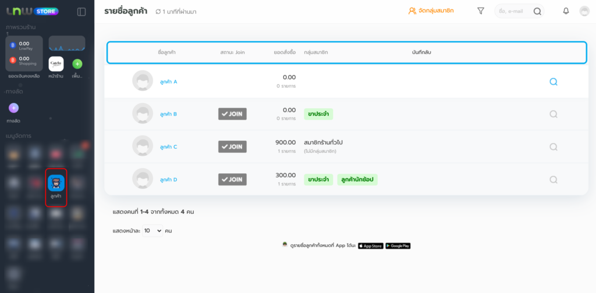The image size is (596, 293).
Task: Click the purple ทางลัด add shortcut icon
Action: coord(14,108)
